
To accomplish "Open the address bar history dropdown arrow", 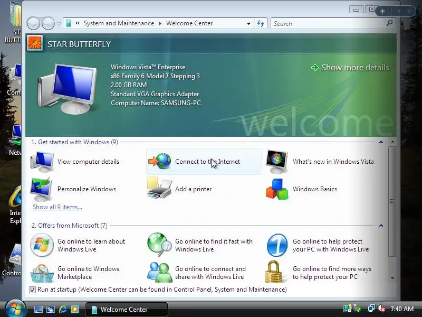I will pos(248,23).
